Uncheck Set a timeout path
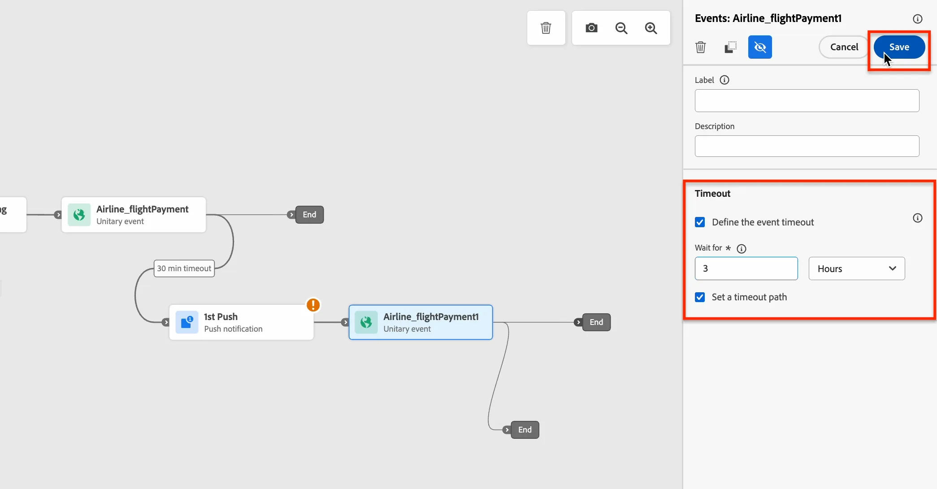The image size is (937, 489). click(x=700, y=297)
